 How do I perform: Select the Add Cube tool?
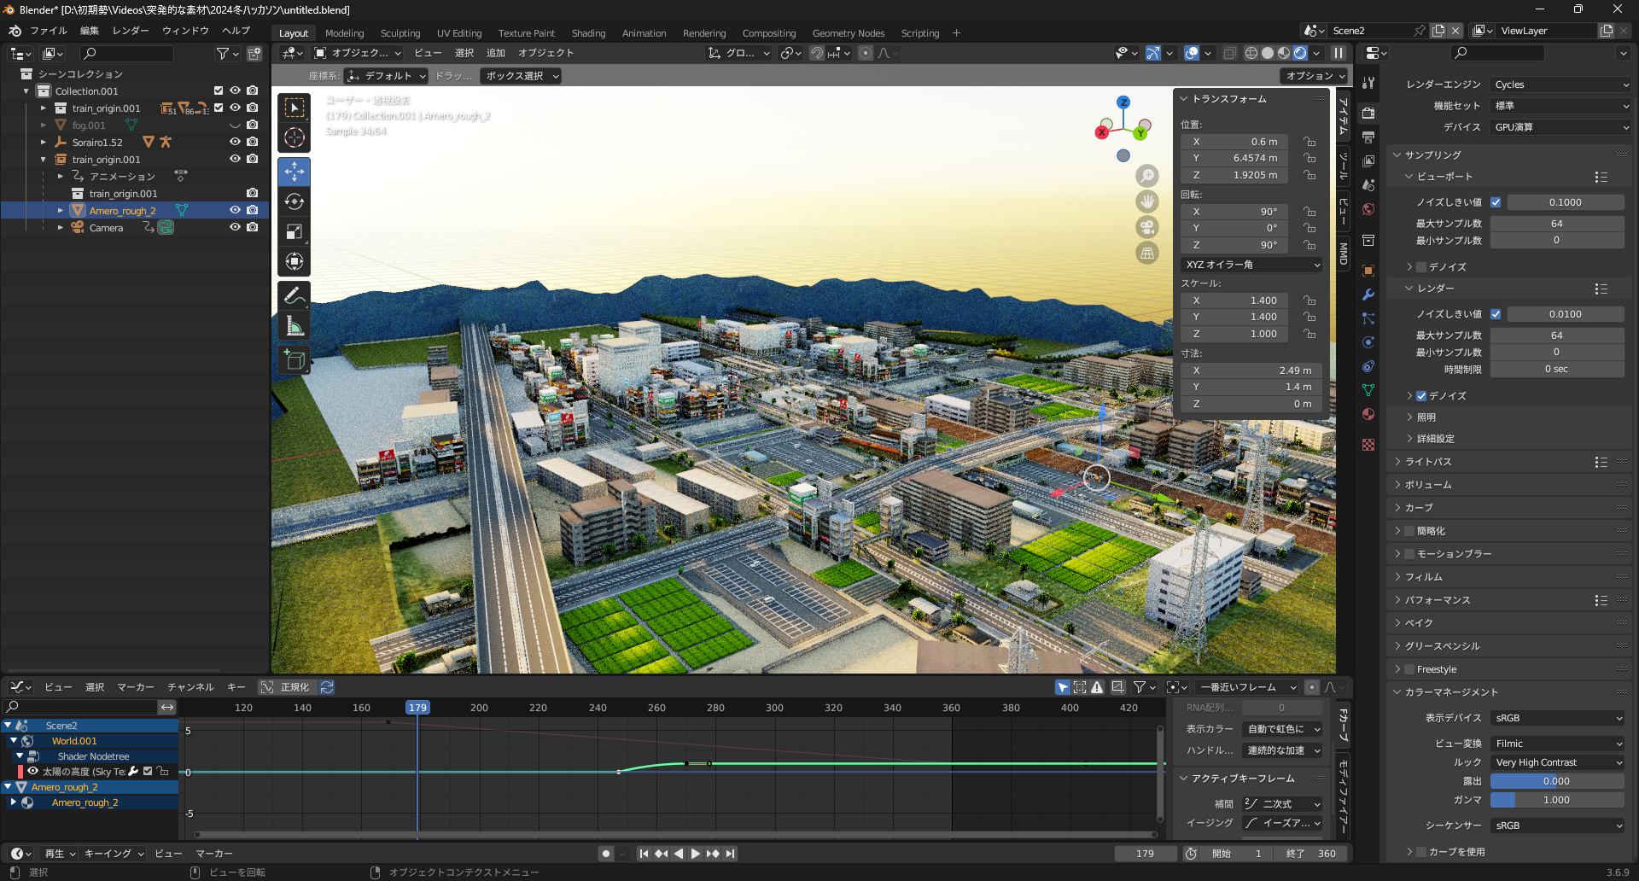point(295,359)
